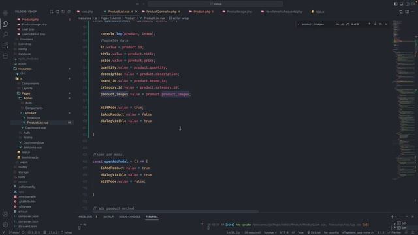Image resolution: width=418 pixels, height=235 pixels.
Task: Open bootstrap.js in explorer tree
Action: click(x=29, y=157)
